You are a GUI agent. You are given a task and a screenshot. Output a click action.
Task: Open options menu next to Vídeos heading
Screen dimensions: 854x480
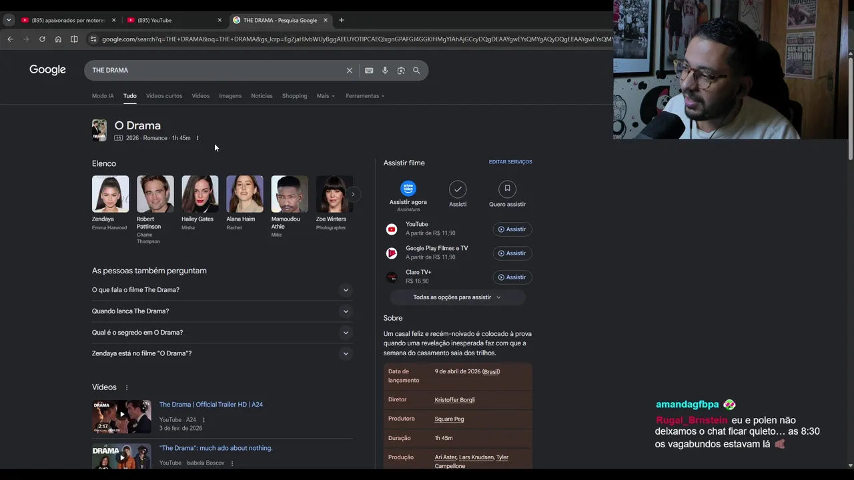click(127, 387)
